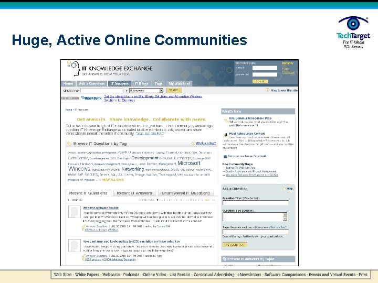Click avatar beside 5250 emulation keyboard question
378x283 pixels.
pos(75,245)
